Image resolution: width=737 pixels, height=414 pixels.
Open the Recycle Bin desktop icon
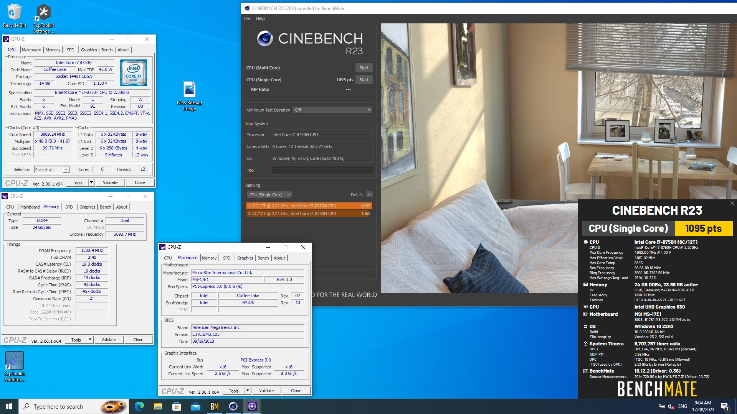(x=15, y=15)
